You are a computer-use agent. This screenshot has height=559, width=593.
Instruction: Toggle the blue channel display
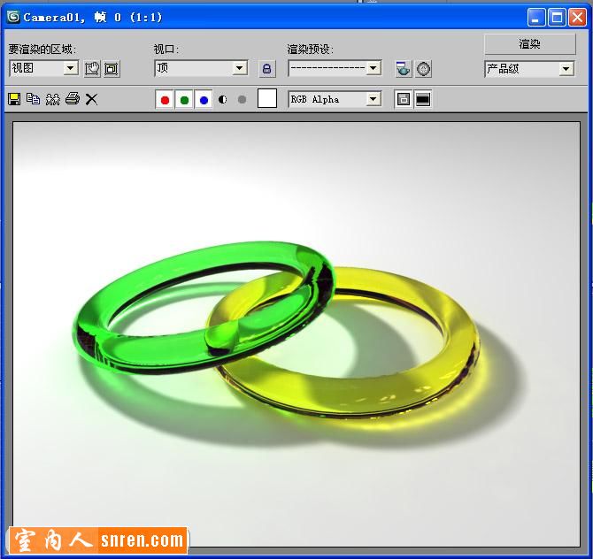[x=204, y=100]
